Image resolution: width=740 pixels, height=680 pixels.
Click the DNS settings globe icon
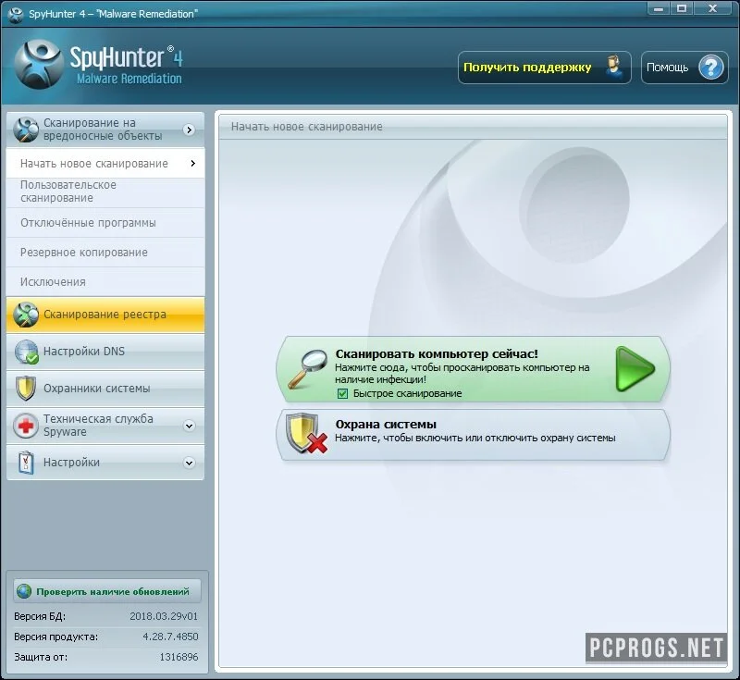click(x=27, y=352)
